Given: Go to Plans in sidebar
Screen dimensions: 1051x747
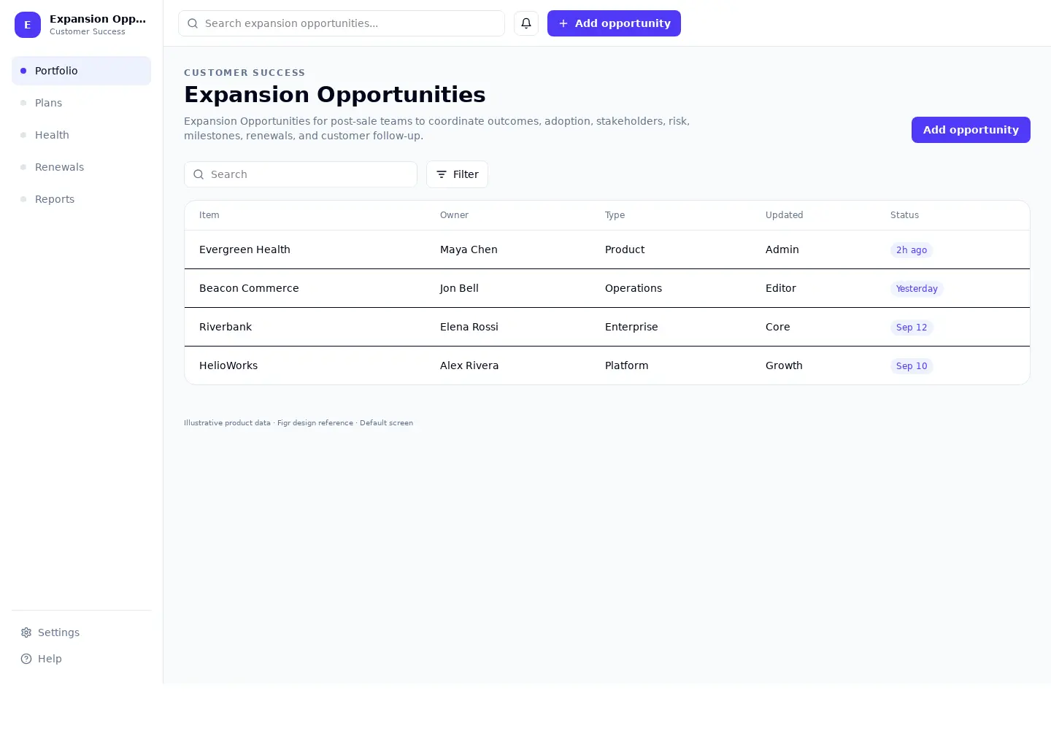Looking at the screenshot, I should 81,103.
